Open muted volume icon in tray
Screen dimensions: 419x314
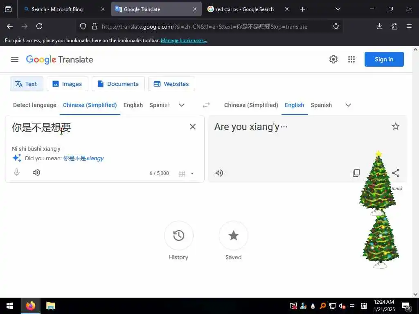342,306
